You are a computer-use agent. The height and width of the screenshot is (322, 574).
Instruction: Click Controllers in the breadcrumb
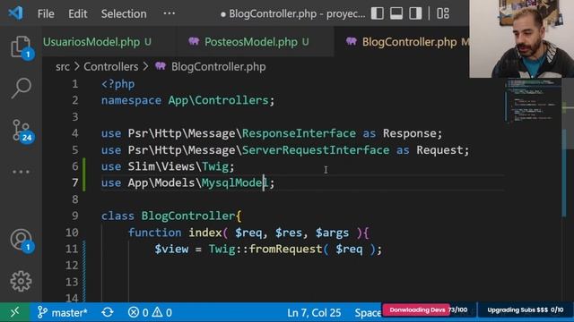(111, 67)
